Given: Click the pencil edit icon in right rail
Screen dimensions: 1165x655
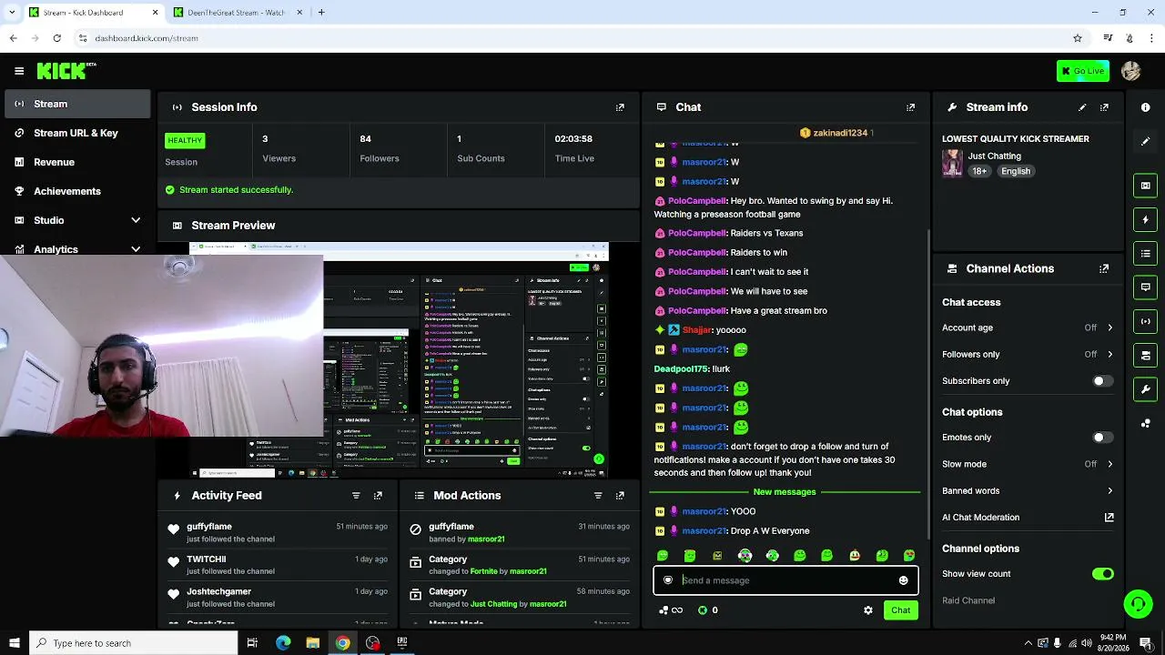Looking at the screenshot, I should pyautogui.click(x=1145, y=141).
